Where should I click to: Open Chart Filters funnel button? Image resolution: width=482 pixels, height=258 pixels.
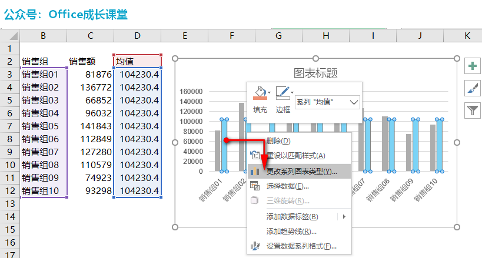(x=473, y=110)
